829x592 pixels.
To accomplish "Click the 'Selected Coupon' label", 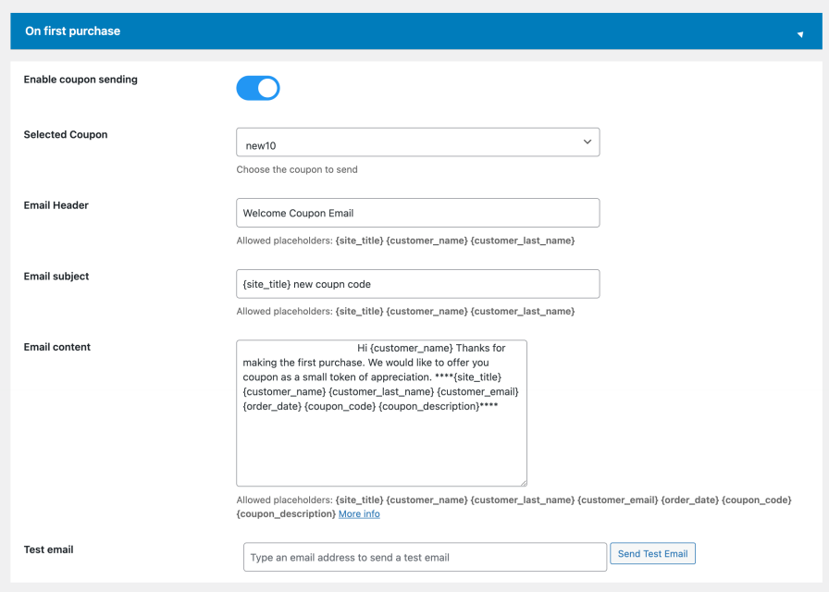I will pos(66,135).
